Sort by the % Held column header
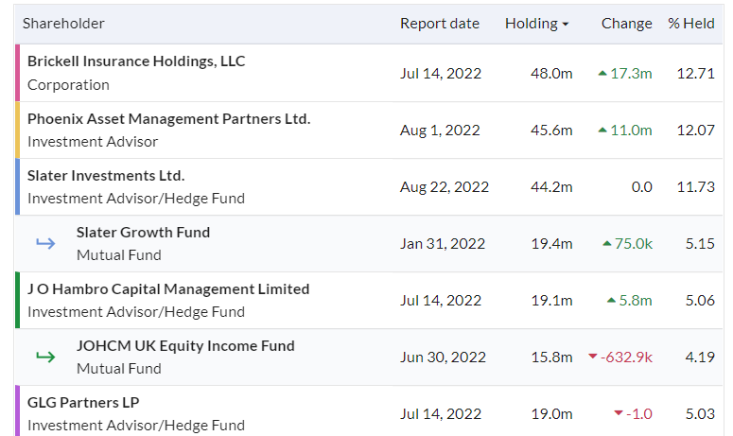 691,24
